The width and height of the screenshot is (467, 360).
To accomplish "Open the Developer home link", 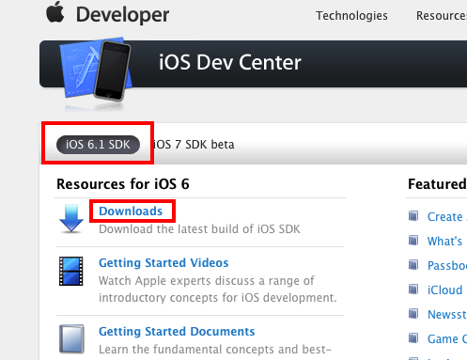I will (x=122, y=15).
